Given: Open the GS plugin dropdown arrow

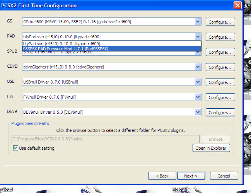Looking at the screenshot, I should tap(198, 22).
